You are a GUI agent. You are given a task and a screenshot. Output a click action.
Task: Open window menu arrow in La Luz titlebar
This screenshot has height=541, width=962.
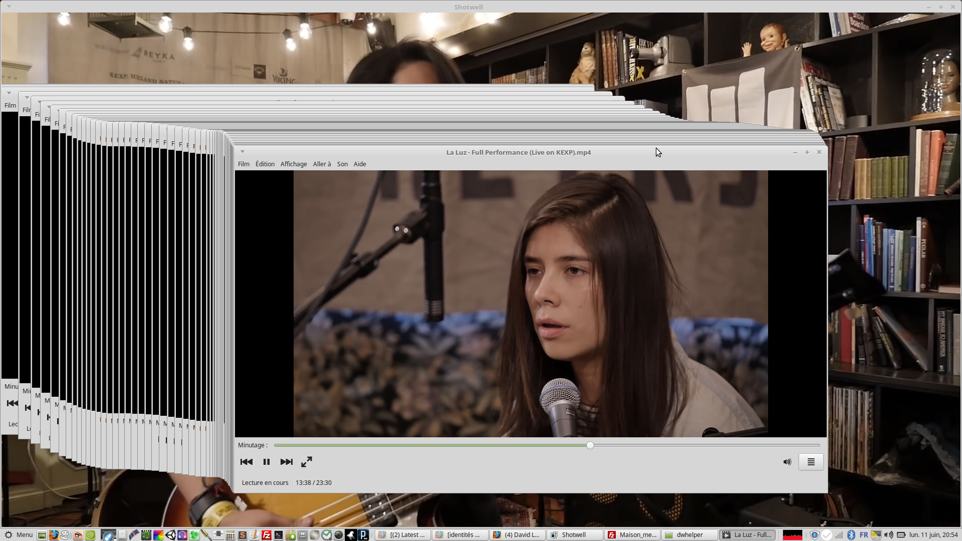pos(243,152)
